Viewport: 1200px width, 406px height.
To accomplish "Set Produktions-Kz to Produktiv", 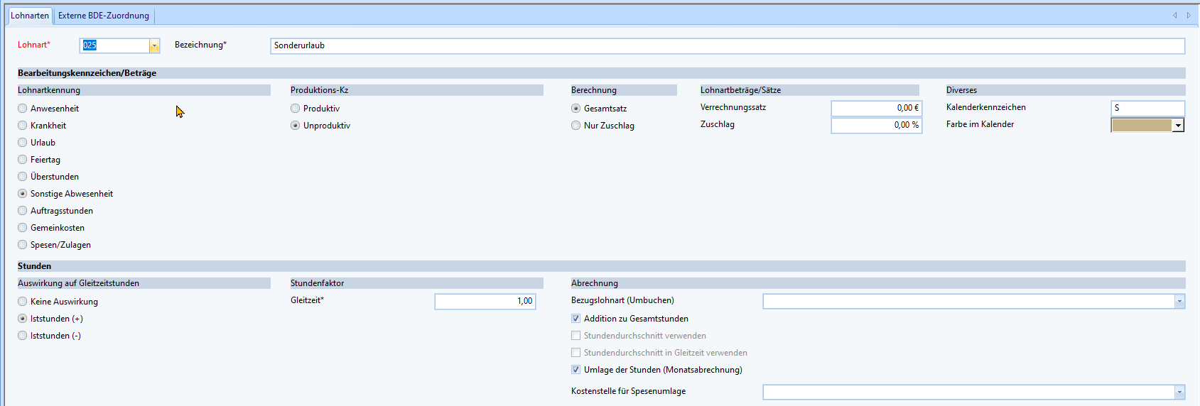I will 296,109.
